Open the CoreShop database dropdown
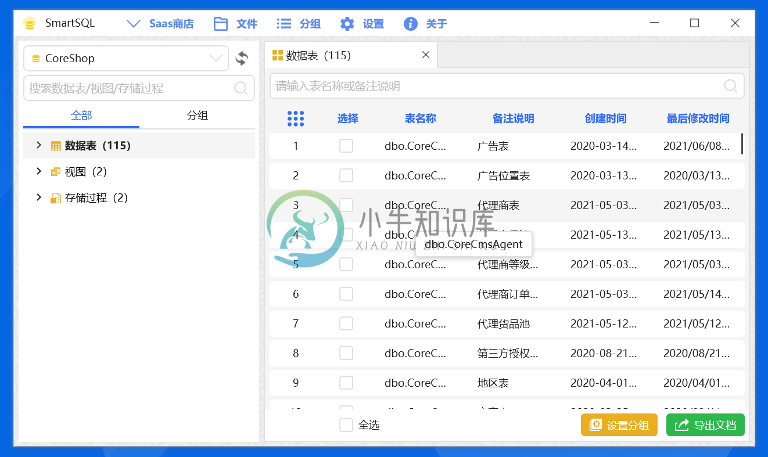Viewport: 768px width, 457px height. [x=126, y=58]
